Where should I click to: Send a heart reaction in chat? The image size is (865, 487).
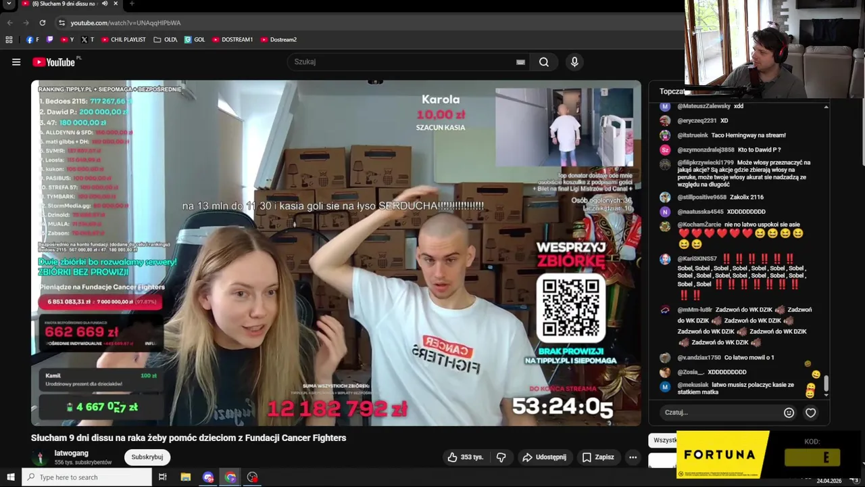pos(811,413)
